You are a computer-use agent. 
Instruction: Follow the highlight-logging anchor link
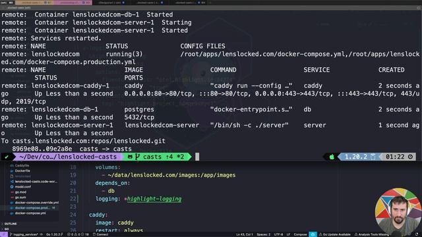pos(154,199)
